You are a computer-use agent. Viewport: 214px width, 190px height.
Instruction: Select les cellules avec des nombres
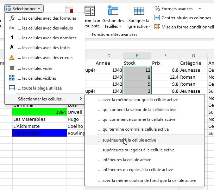click(45, 38)
